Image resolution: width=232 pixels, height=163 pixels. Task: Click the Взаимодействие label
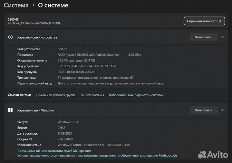(29, 145)
